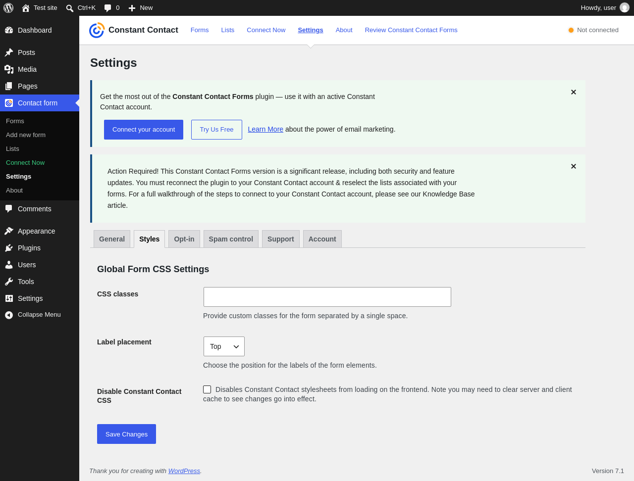Open Forms in the sidebar submenu
This screenshot has width=634, height=481.
coord(15,121)
